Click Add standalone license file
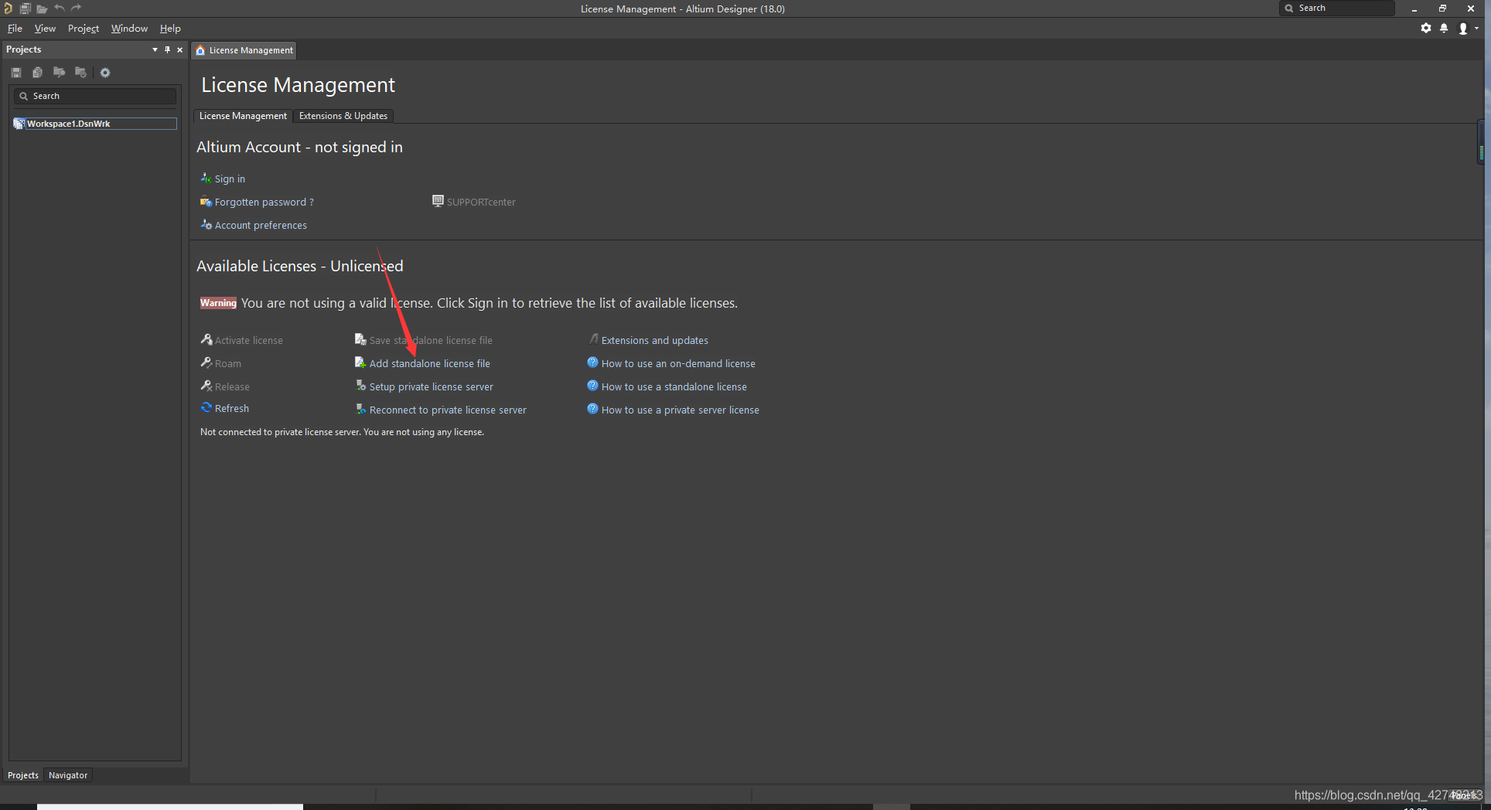 click(x=429, y=364)
